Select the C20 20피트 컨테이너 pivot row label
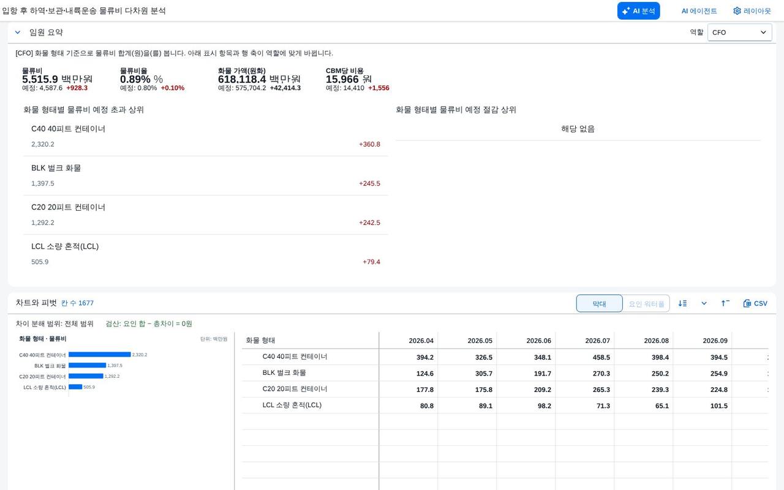784x490 pixels. (x=295, y=389)
